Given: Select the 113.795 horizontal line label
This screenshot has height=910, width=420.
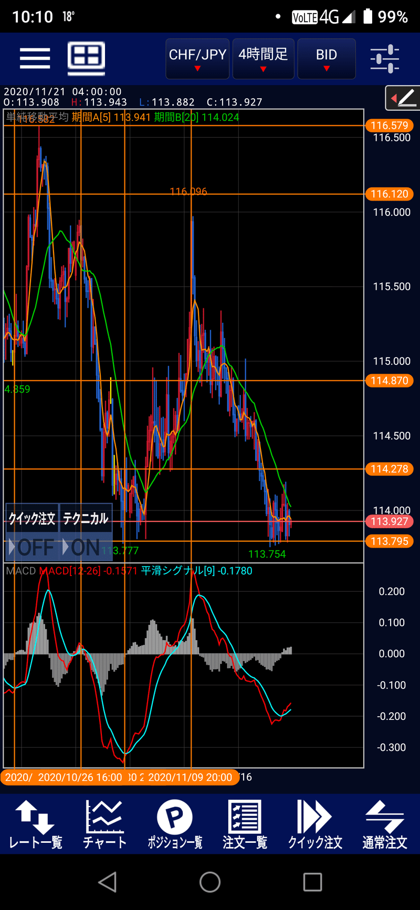Looking at the screenshot, I should [x=389, y=541].
